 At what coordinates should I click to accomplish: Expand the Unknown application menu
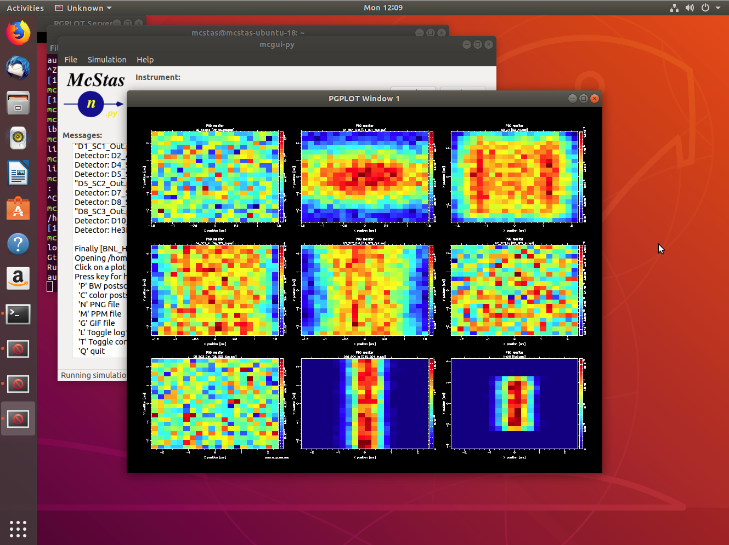(84, 8)
